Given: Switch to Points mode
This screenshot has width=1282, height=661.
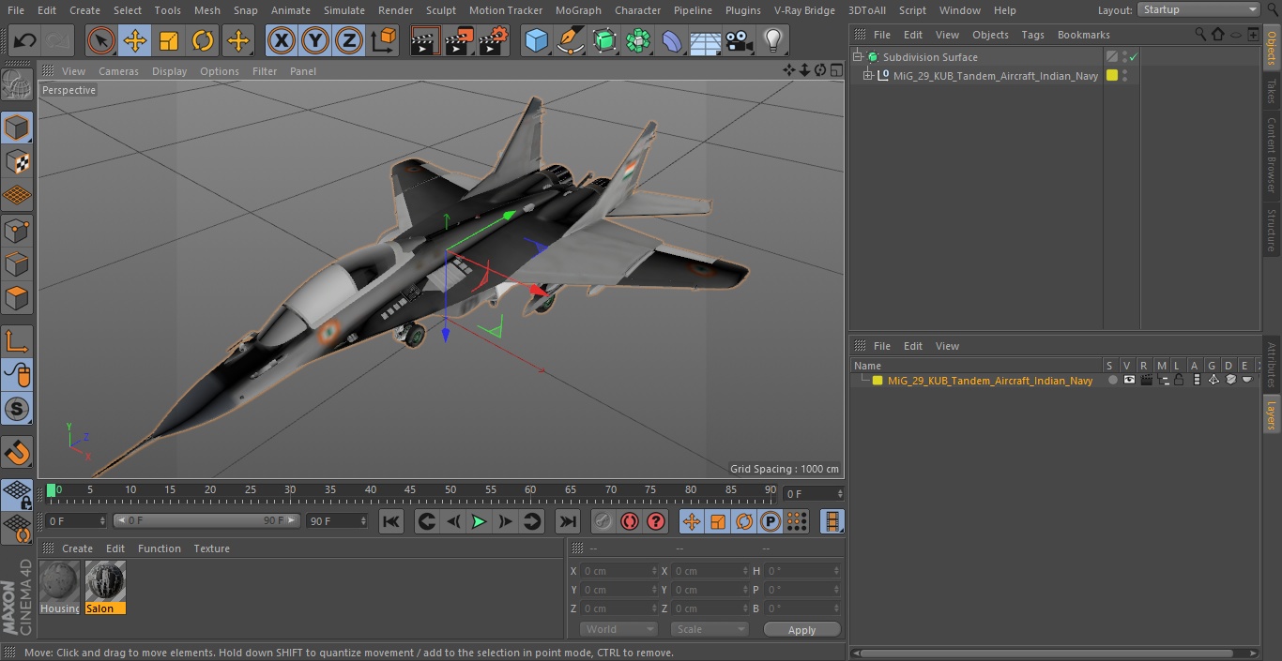Looking at the screenshot, I should [17, 230].
